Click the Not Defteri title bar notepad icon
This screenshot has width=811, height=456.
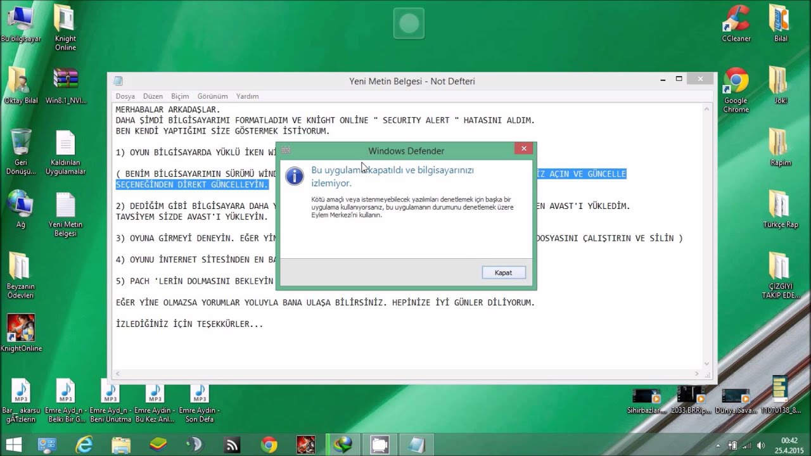118,81
